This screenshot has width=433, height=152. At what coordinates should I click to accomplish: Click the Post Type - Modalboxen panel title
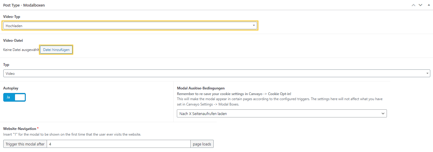(x=24, y=5)
